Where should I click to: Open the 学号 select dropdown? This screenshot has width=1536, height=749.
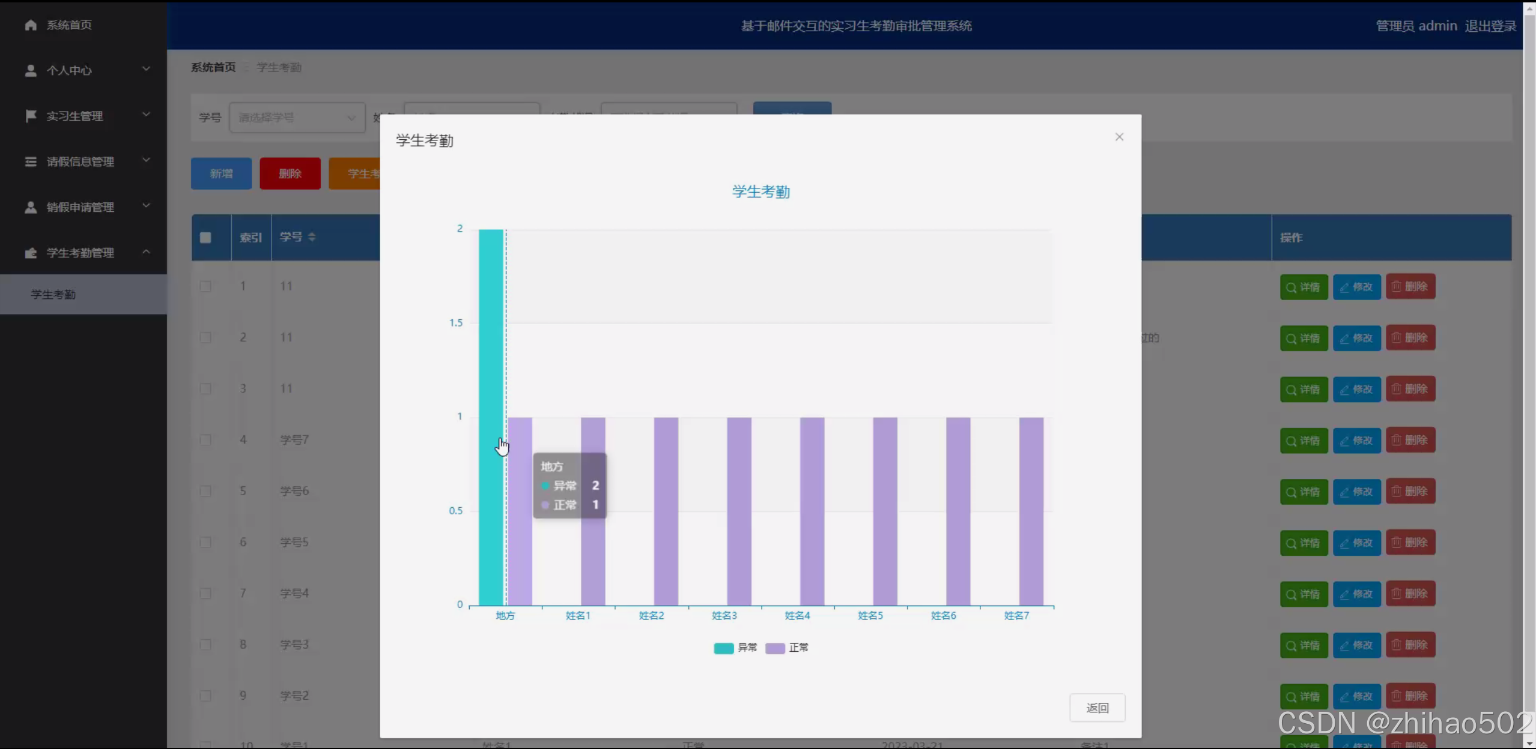[297, 118]
